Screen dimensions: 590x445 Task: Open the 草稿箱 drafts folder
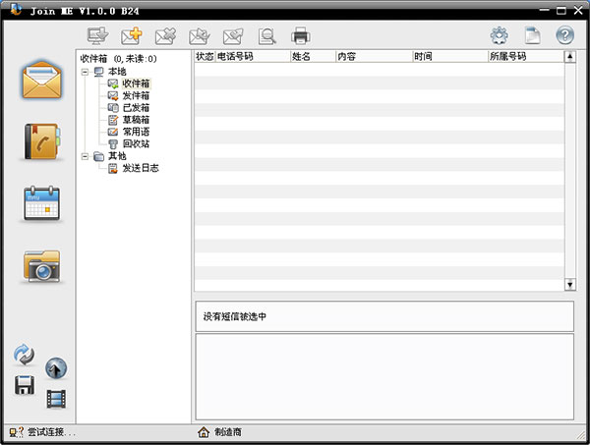[136, 120]
